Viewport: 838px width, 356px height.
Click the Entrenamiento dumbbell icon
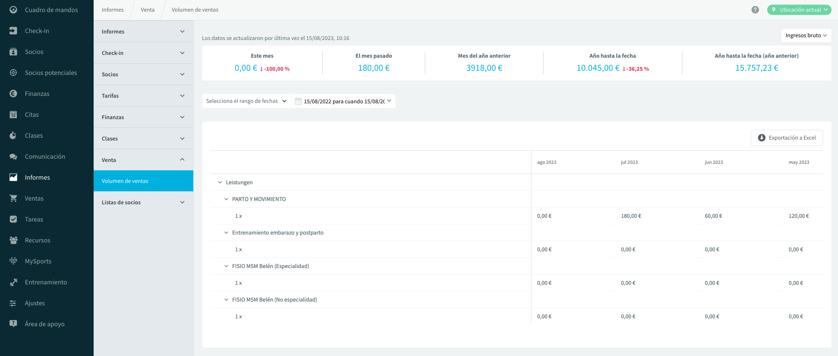[x=14, y=282]
